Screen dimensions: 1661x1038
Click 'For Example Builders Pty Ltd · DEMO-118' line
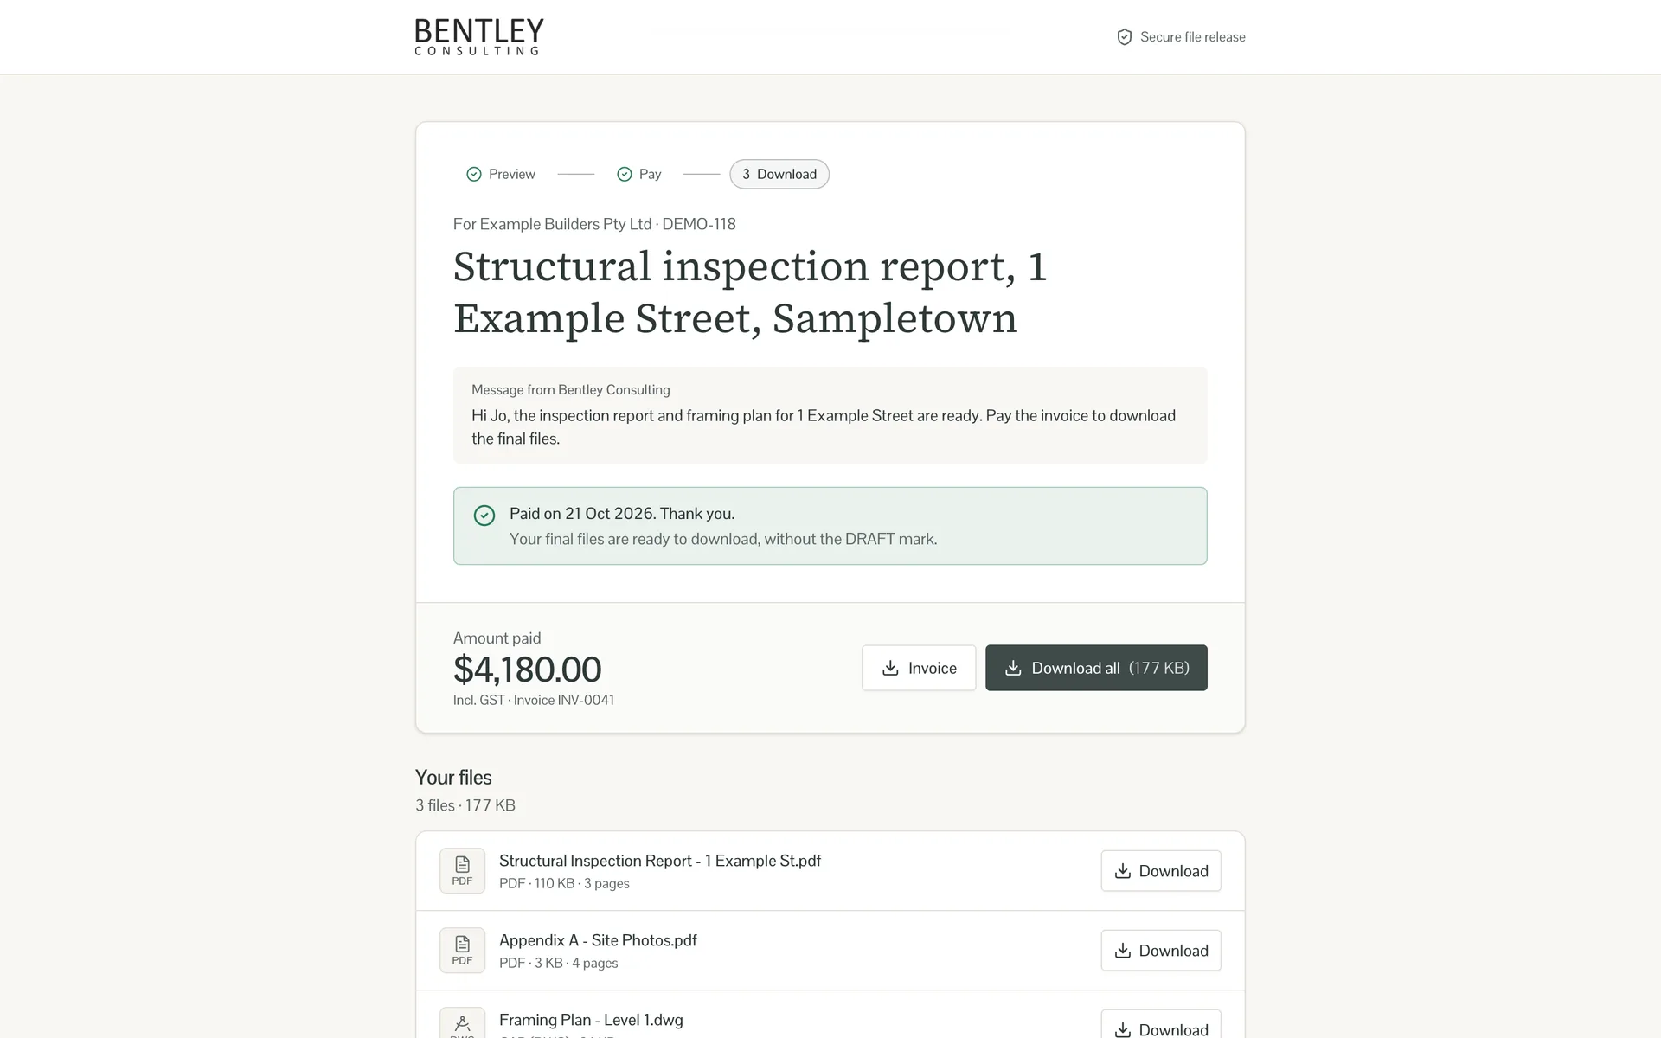click(594, 224)
